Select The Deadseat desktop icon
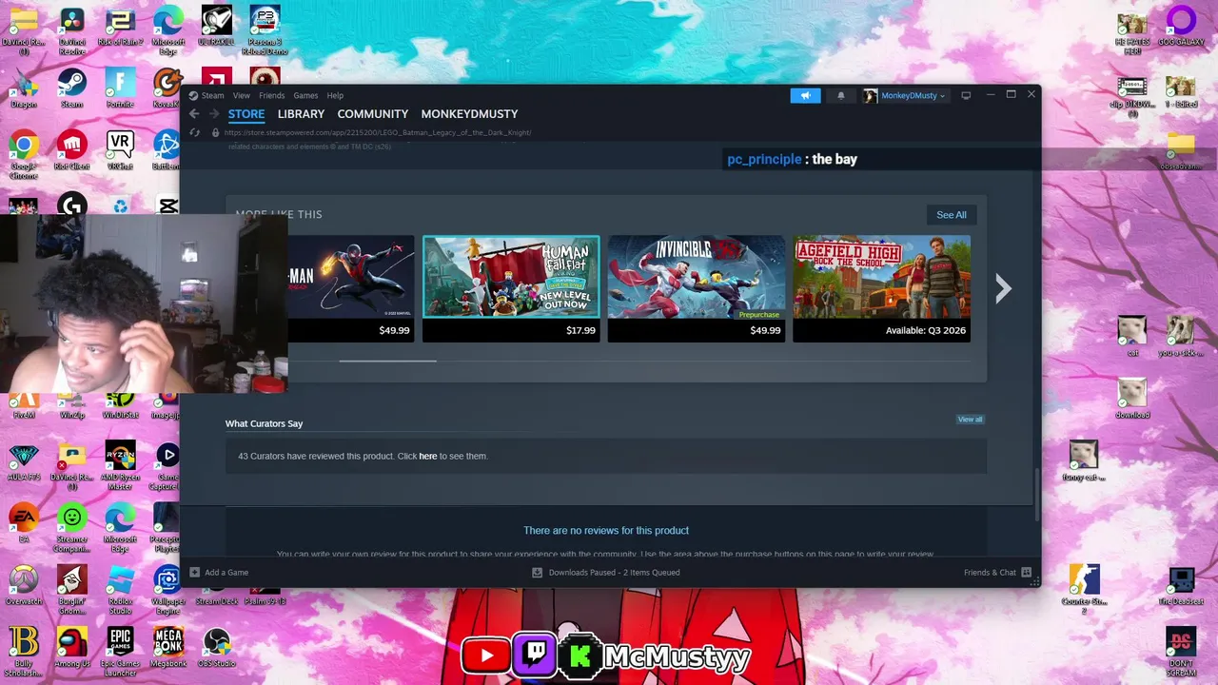1218x685 pixels. tap(1181, 586)
